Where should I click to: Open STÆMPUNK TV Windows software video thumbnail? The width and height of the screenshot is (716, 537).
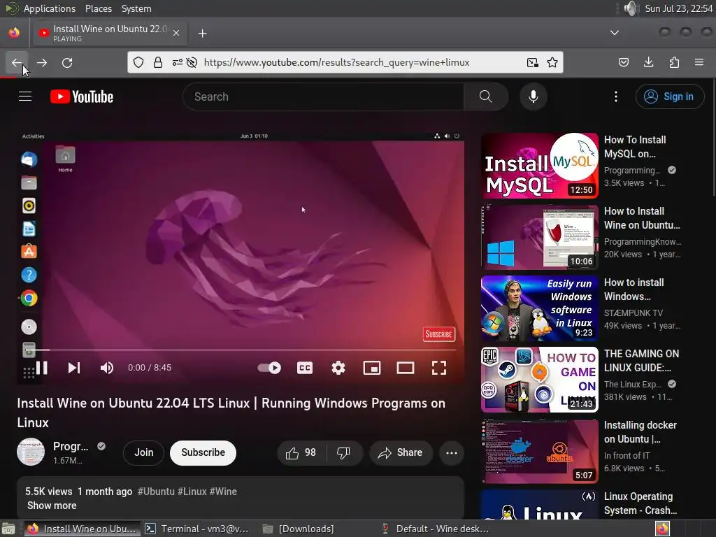[x=540, y=308]
